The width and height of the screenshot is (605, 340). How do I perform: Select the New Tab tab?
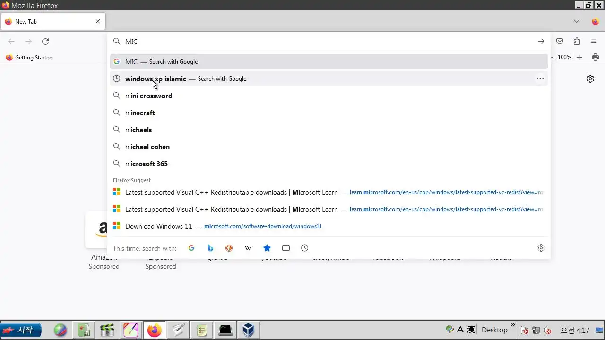point(53,21)
